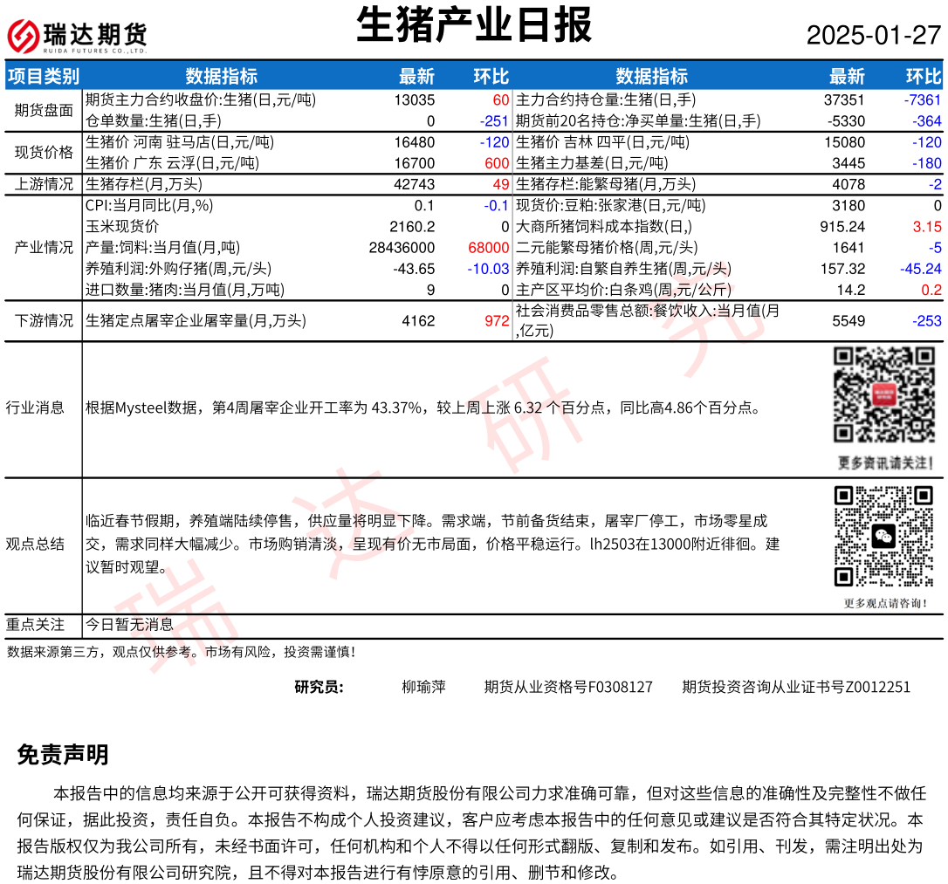948x884 pixels.
Task: Click the Mysteel industry news sentence
Action: (x=422, y=408)
